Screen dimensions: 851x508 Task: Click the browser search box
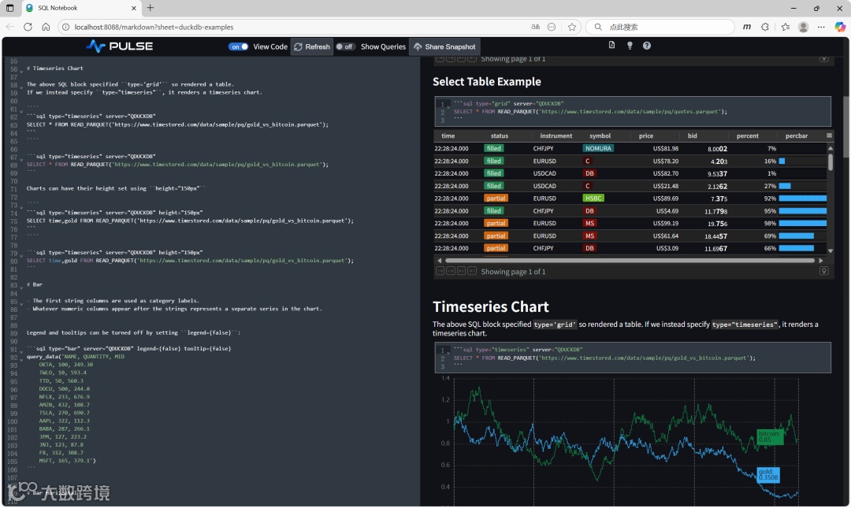660,27
